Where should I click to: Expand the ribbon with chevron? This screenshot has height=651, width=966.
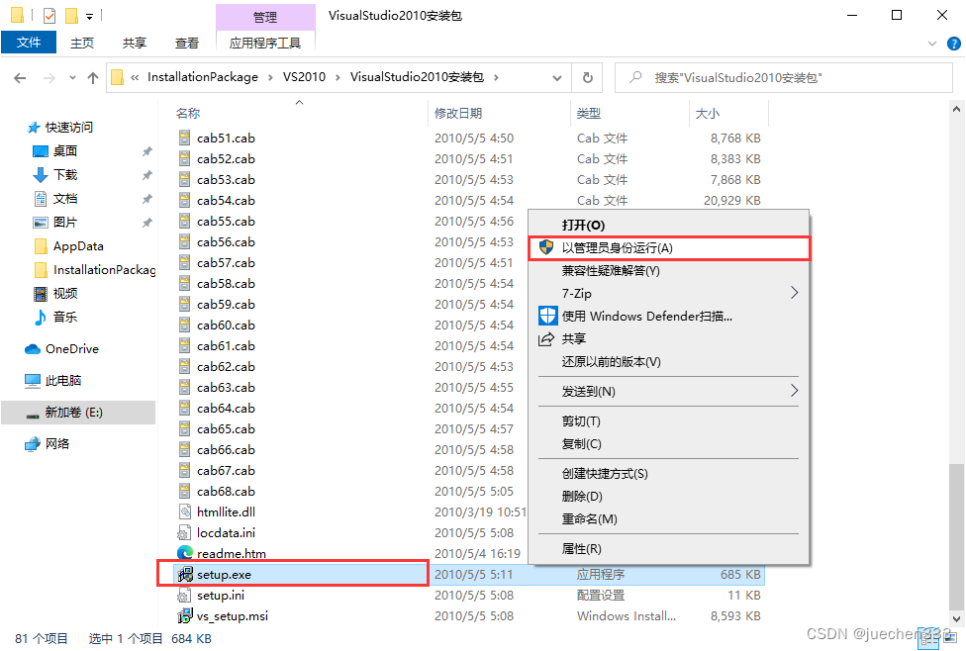932,44
